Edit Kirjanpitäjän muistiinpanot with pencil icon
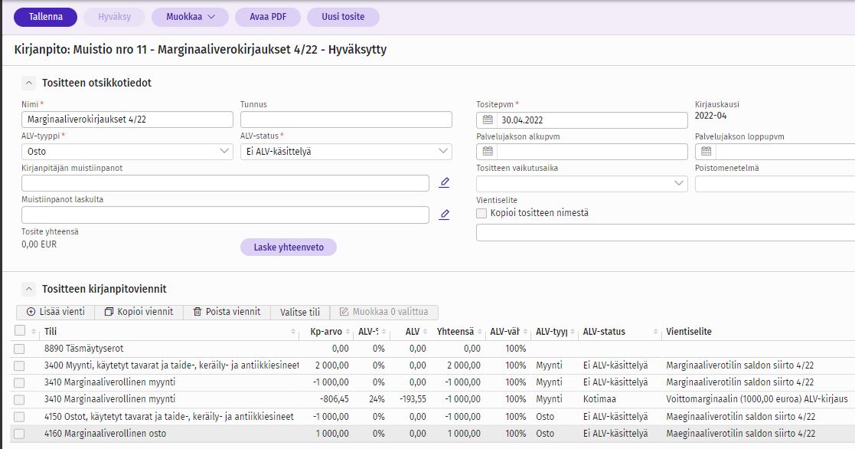 445,183
